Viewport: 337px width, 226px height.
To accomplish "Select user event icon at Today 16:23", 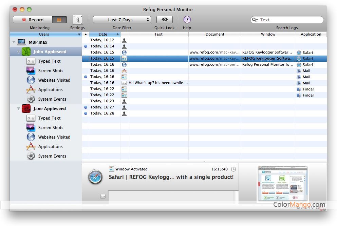I will pyautogui.click(x=124, y=101).
